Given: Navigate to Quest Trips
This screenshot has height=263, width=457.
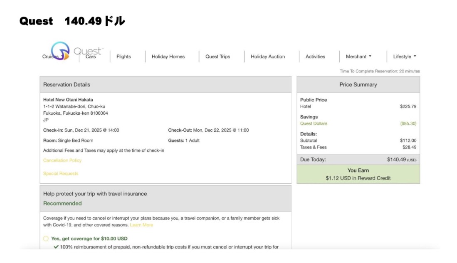Looking at the screenshot, I should 217,57.
